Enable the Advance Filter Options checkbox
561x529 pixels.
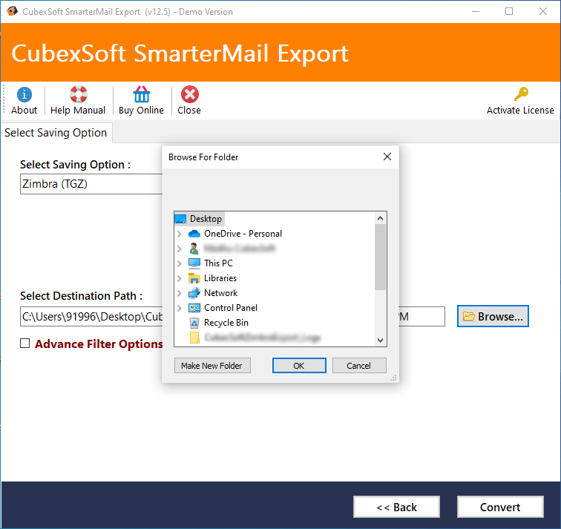tap(25, 344)
